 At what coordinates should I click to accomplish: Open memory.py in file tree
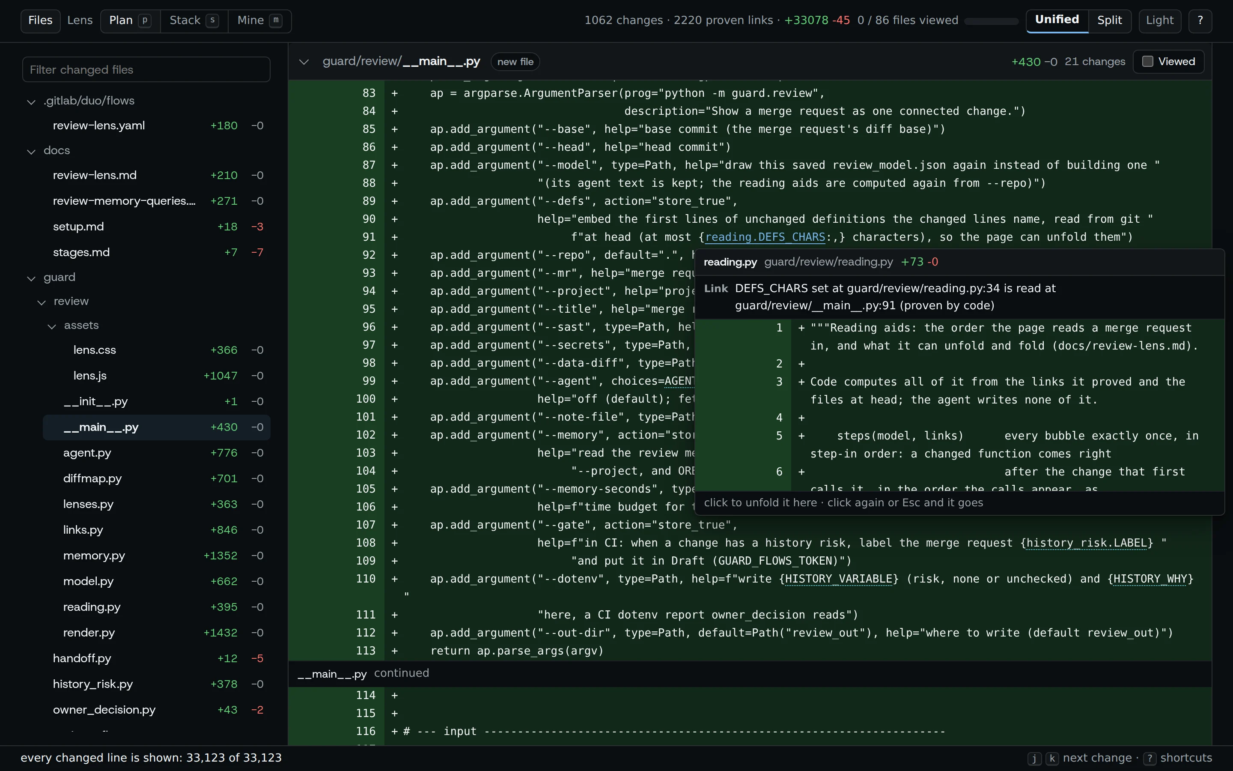[156, 556]
